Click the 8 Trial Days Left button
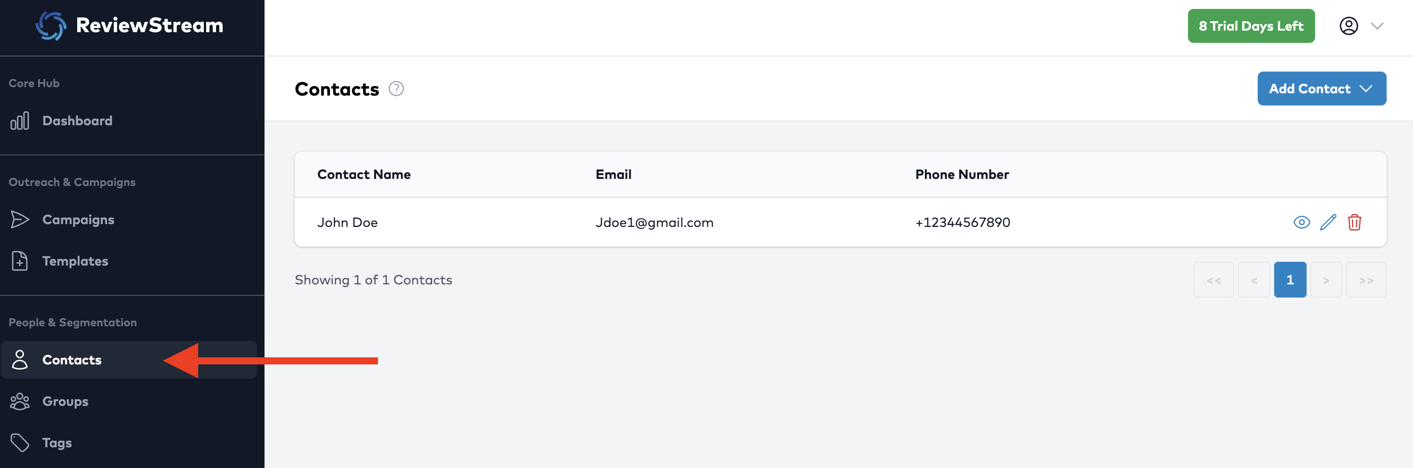Image resolution: width=1413 pixels, height=468 pixels. [x=1251, y=26]
